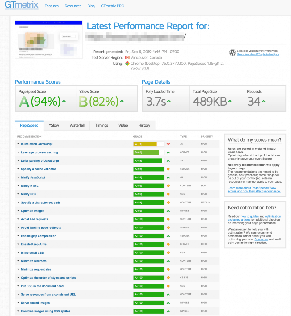Expand the Optimize images recommendation
The image size is (291, 316).
18,211
